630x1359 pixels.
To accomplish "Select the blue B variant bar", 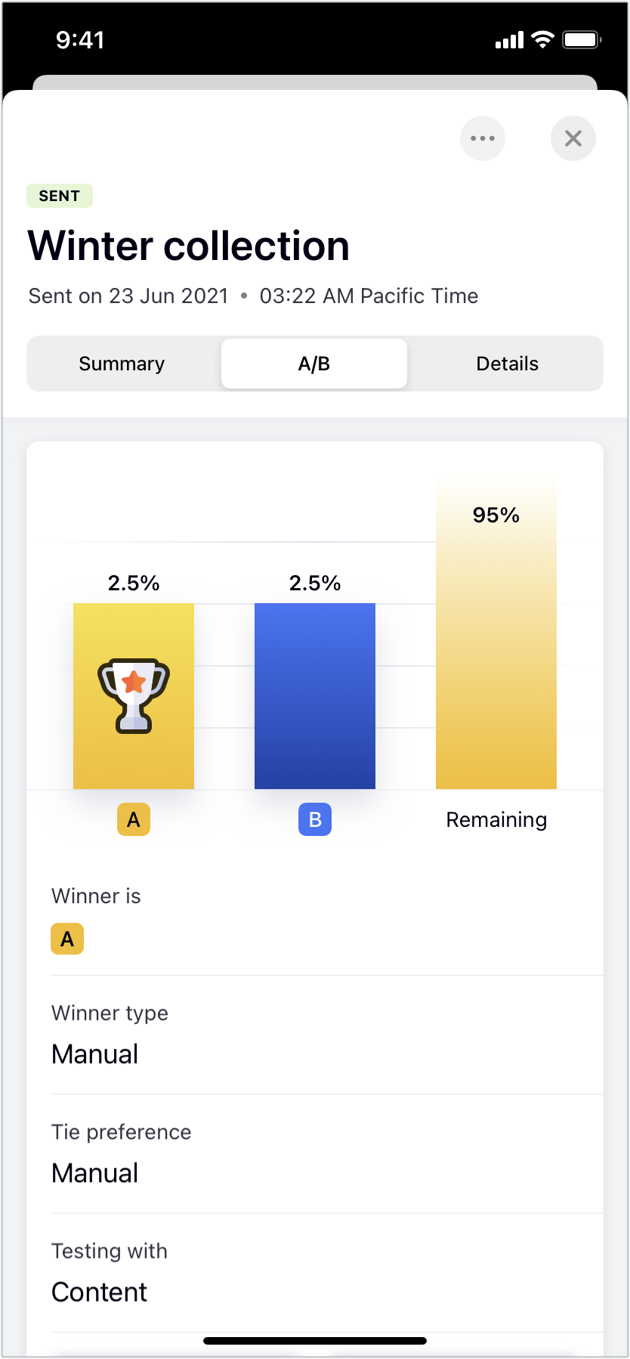I will [315, 695].
